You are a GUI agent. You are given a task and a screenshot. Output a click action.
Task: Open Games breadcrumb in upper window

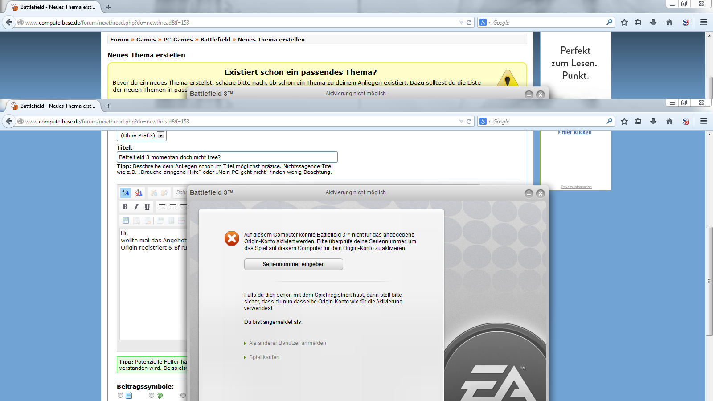146,40
